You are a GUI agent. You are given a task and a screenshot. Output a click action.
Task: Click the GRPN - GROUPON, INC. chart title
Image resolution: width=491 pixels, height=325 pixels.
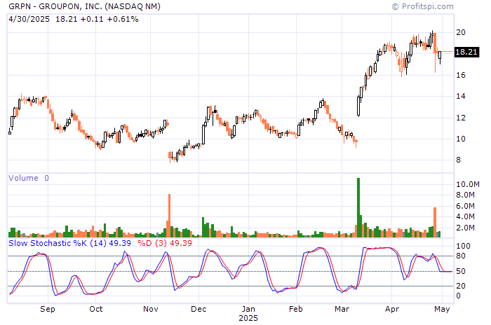pyautogui.click(x=84, y=6)
